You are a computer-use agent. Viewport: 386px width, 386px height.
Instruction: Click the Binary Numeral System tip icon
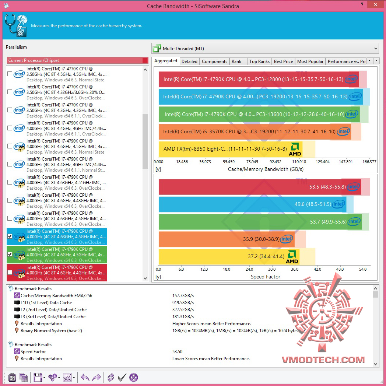pos(17,330)
